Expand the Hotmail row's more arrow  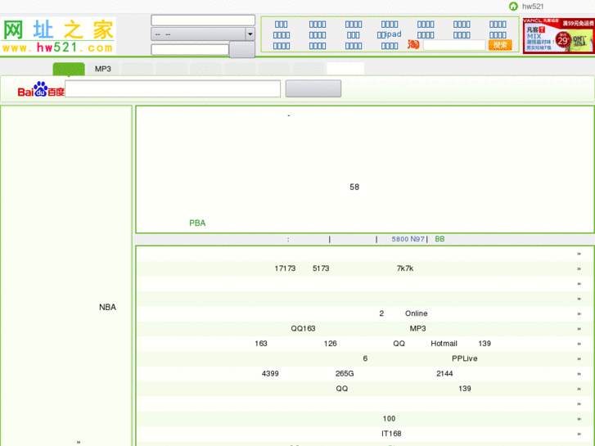tap(579, 344)
